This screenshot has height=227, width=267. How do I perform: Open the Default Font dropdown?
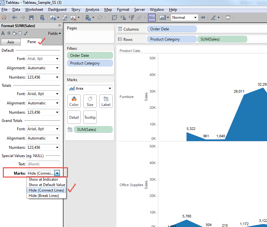click(x=43, y=59)
